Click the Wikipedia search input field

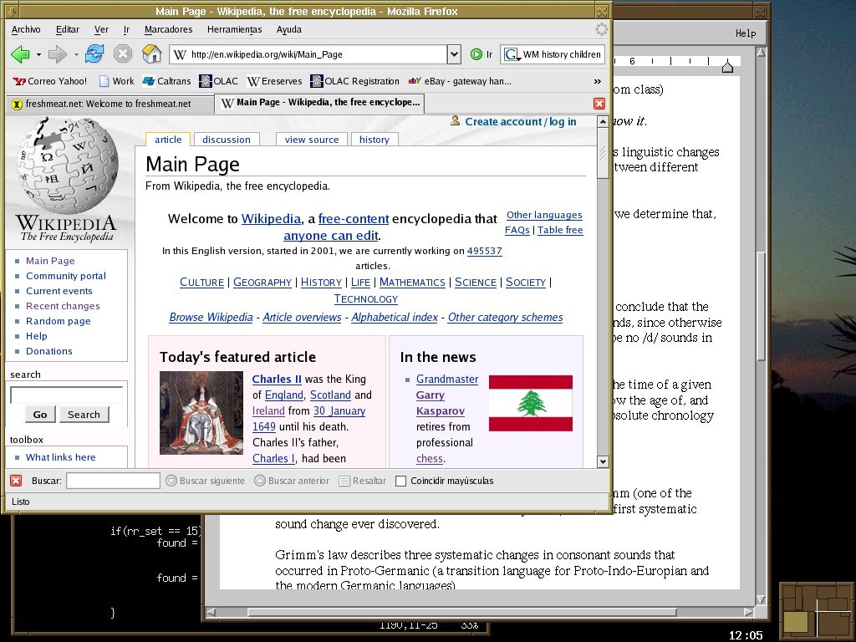coord(66,395)
